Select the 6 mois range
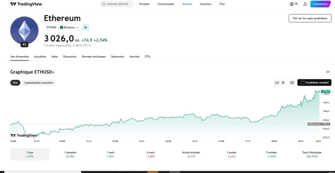335x173 pixels. [x=150, y=154]
